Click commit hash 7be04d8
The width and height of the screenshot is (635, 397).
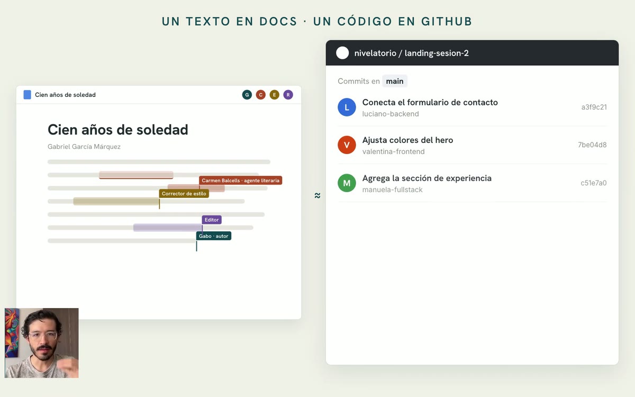pyautogui.click(x=592, y=145)
